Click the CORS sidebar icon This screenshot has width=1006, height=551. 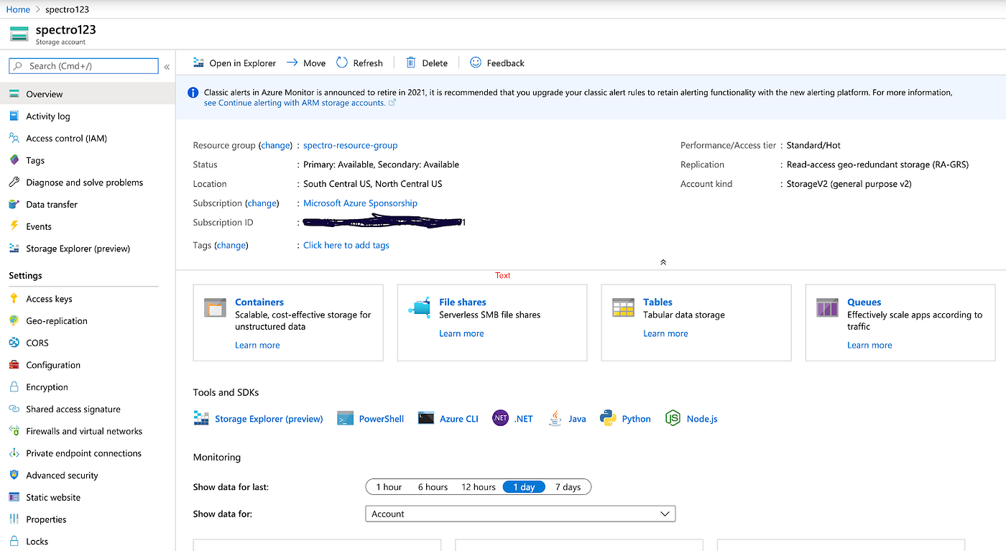tap(14, 343)
